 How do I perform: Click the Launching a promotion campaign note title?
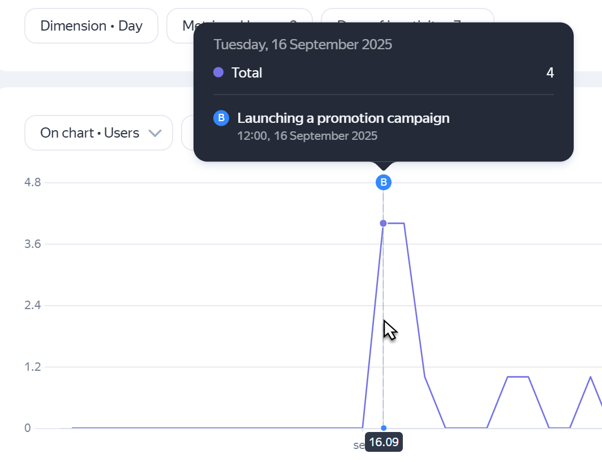click(x=343, y=118)
